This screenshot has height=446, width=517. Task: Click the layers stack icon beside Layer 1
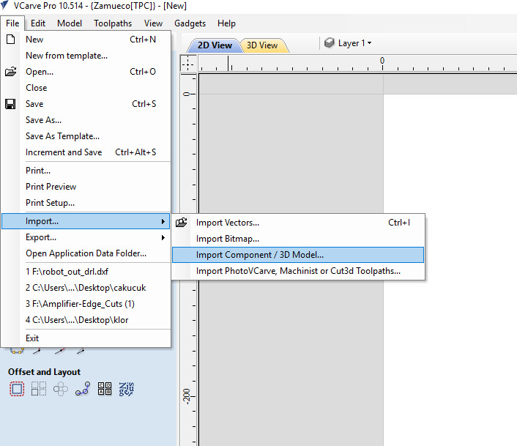coord(329,43)
